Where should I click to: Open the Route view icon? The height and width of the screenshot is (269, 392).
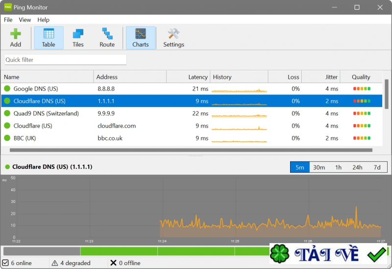coord(107,38)
